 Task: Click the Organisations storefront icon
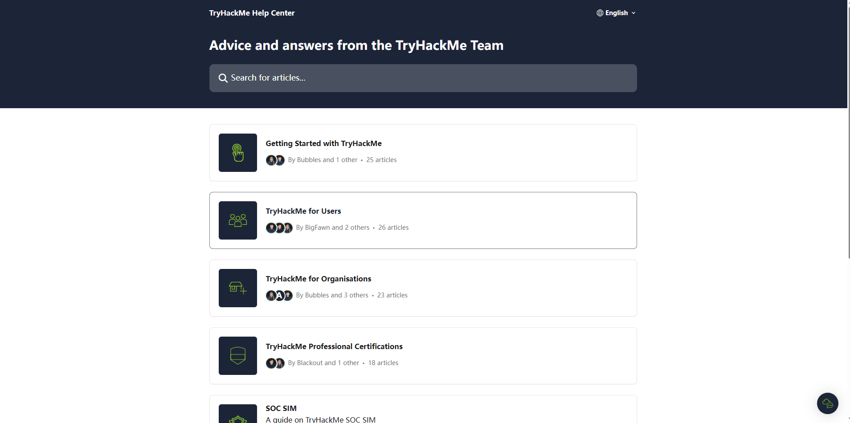[237, 288]
